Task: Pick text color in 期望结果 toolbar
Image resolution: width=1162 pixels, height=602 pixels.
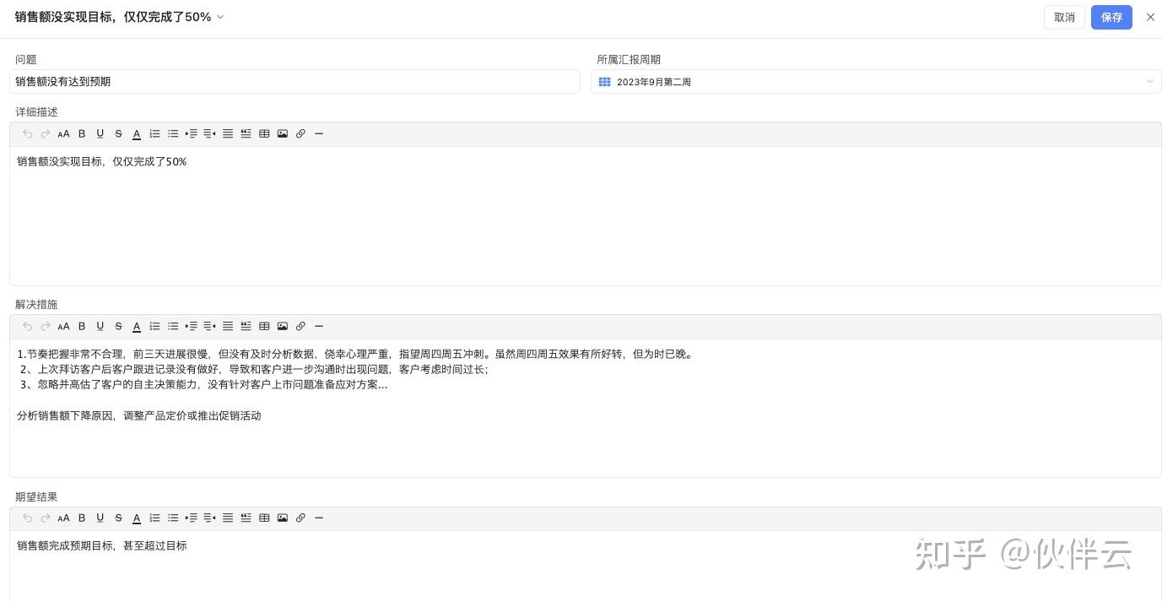Action: [x=137, y=518]
